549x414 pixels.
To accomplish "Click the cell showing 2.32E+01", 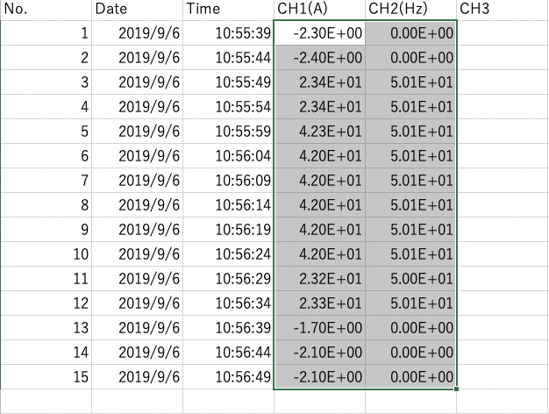I will pos(319,279).
